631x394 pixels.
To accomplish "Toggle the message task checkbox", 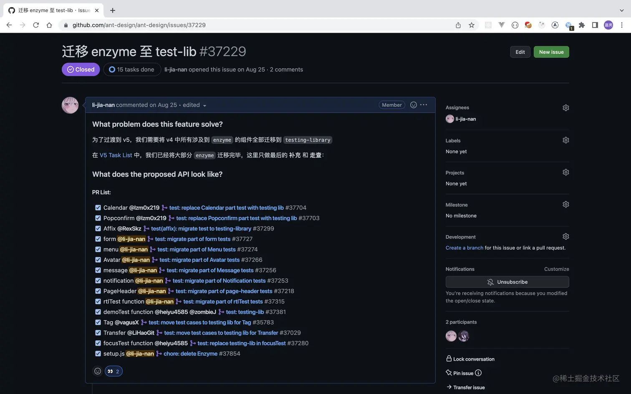I will click(x=98, y=270).
